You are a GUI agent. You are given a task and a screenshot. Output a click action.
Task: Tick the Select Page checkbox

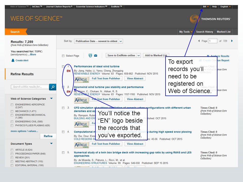[x=63, y=56]
